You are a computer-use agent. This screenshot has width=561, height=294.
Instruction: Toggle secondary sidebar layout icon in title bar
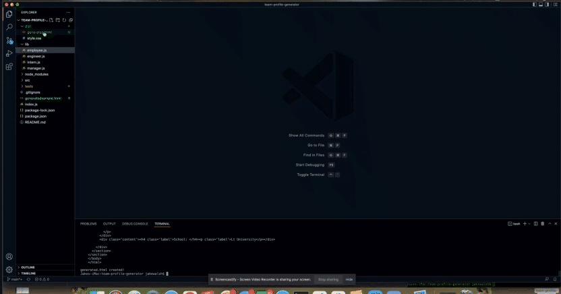pos(548,5)
